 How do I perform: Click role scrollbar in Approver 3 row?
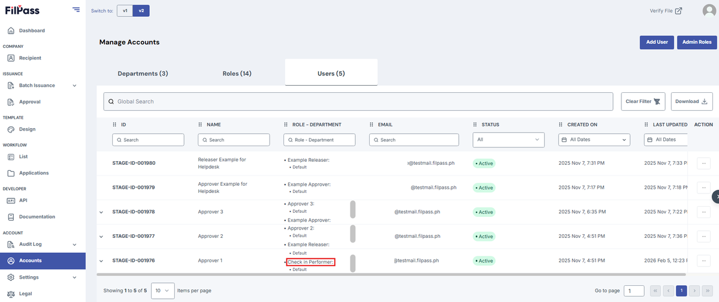(353, 210)
